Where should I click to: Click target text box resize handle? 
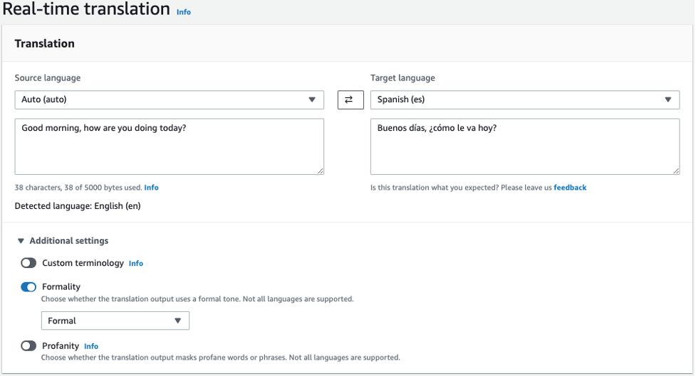(x=676, y=171)
